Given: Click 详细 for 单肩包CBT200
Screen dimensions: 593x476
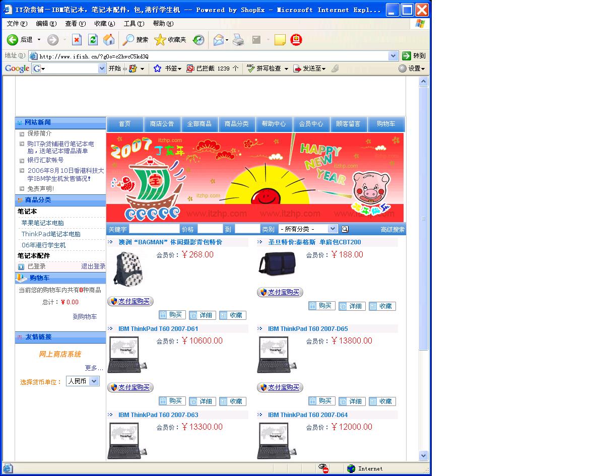Looking at the screenshot, I should click(x=352, y=306).
